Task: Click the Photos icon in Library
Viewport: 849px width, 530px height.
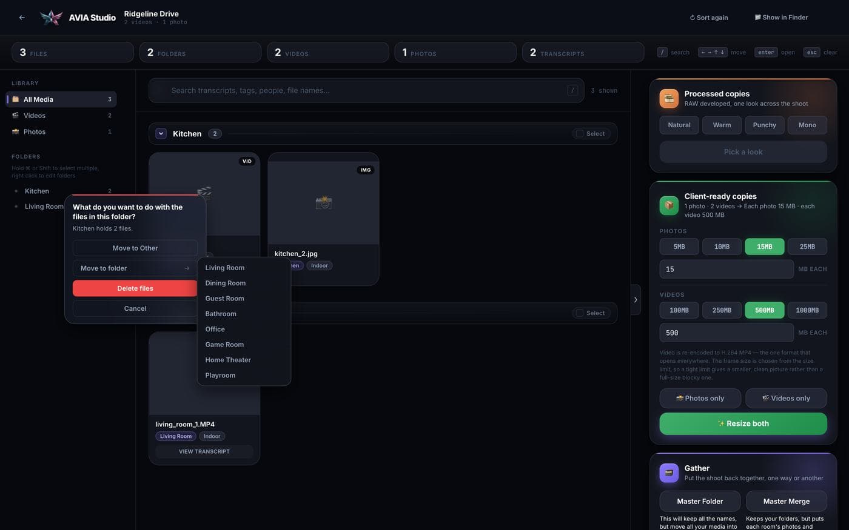Action: 16,131
